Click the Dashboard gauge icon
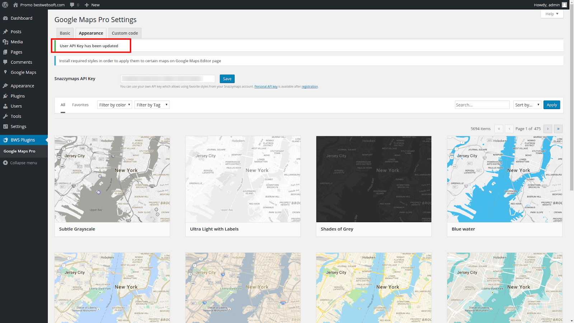This screenshot has width=574, height=323. point(5,18)
